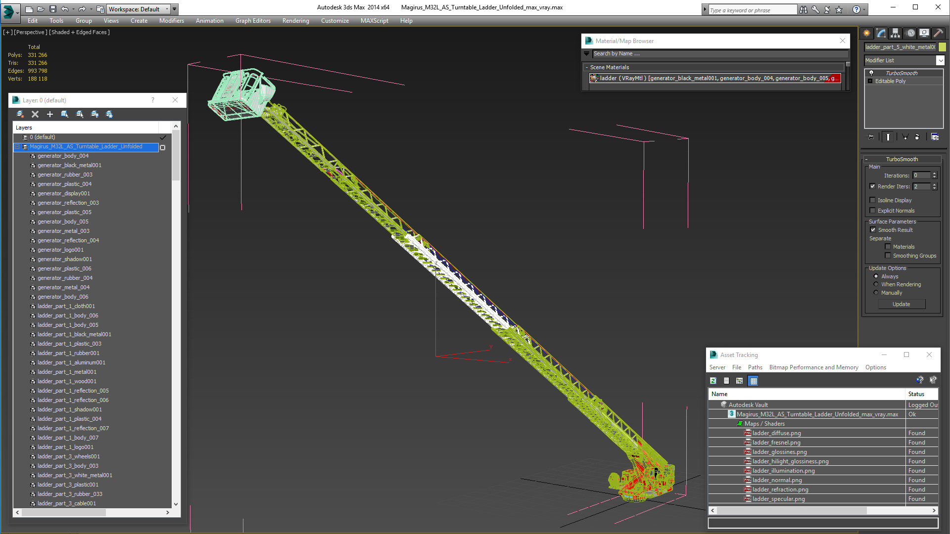Open the Workspace: Default dropdown
The image size is (950, 534).
coord(139,9)
